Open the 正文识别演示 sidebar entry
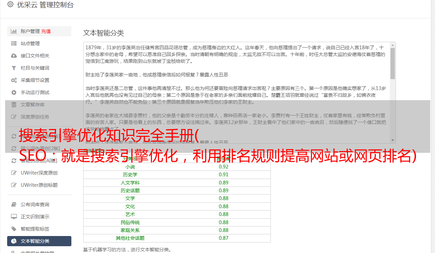 point(39,217)
